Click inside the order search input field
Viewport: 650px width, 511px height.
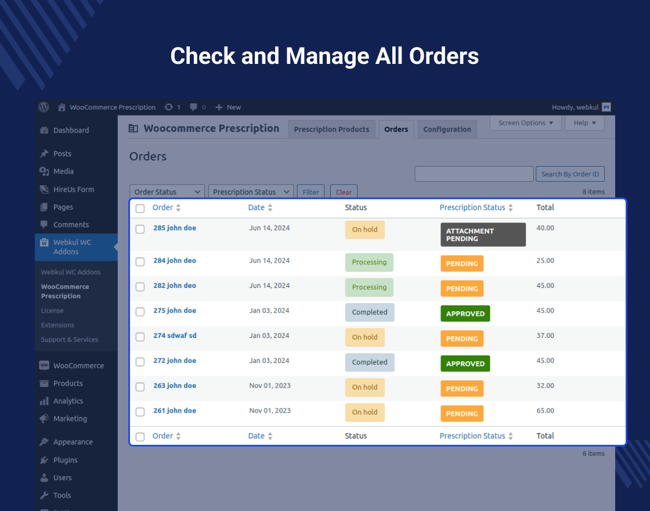point(474,174)
